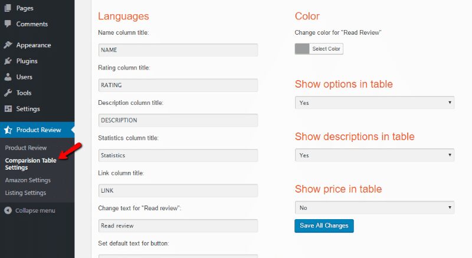Click the Statistics column title text field
The width and height of the screenshot is (472, 258).
tap(178, 156)
